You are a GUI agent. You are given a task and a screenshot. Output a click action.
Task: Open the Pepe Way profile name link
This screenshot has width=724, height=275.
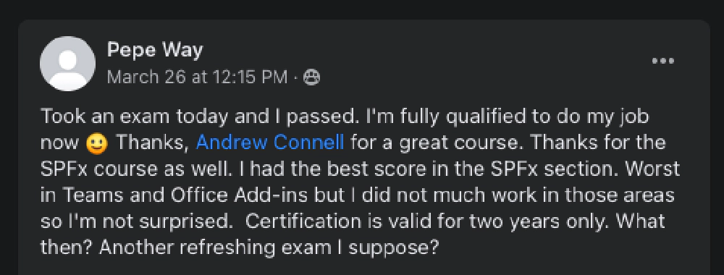point(155,50)
